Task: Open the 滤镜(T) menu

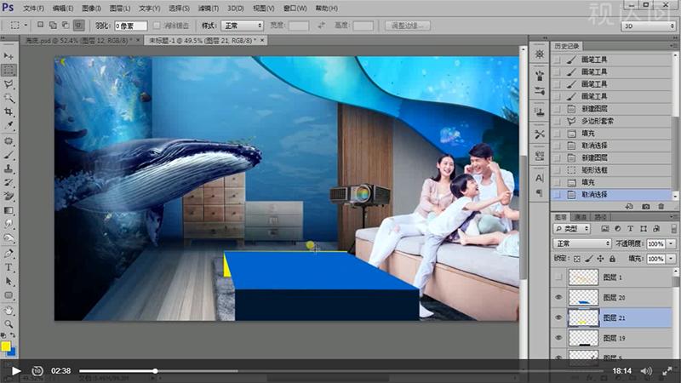Action: coord(208,9)
